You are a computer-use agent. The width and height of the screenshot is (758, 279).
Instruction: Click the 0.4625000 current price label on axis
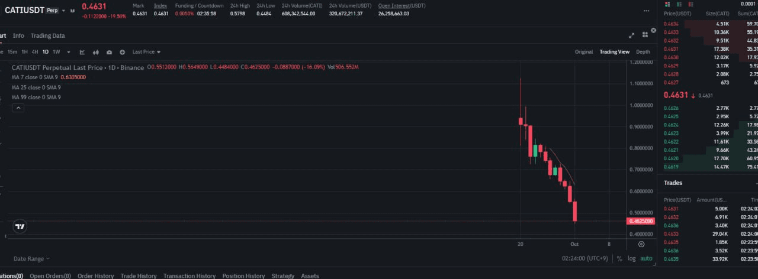click(x=640, y=221)
